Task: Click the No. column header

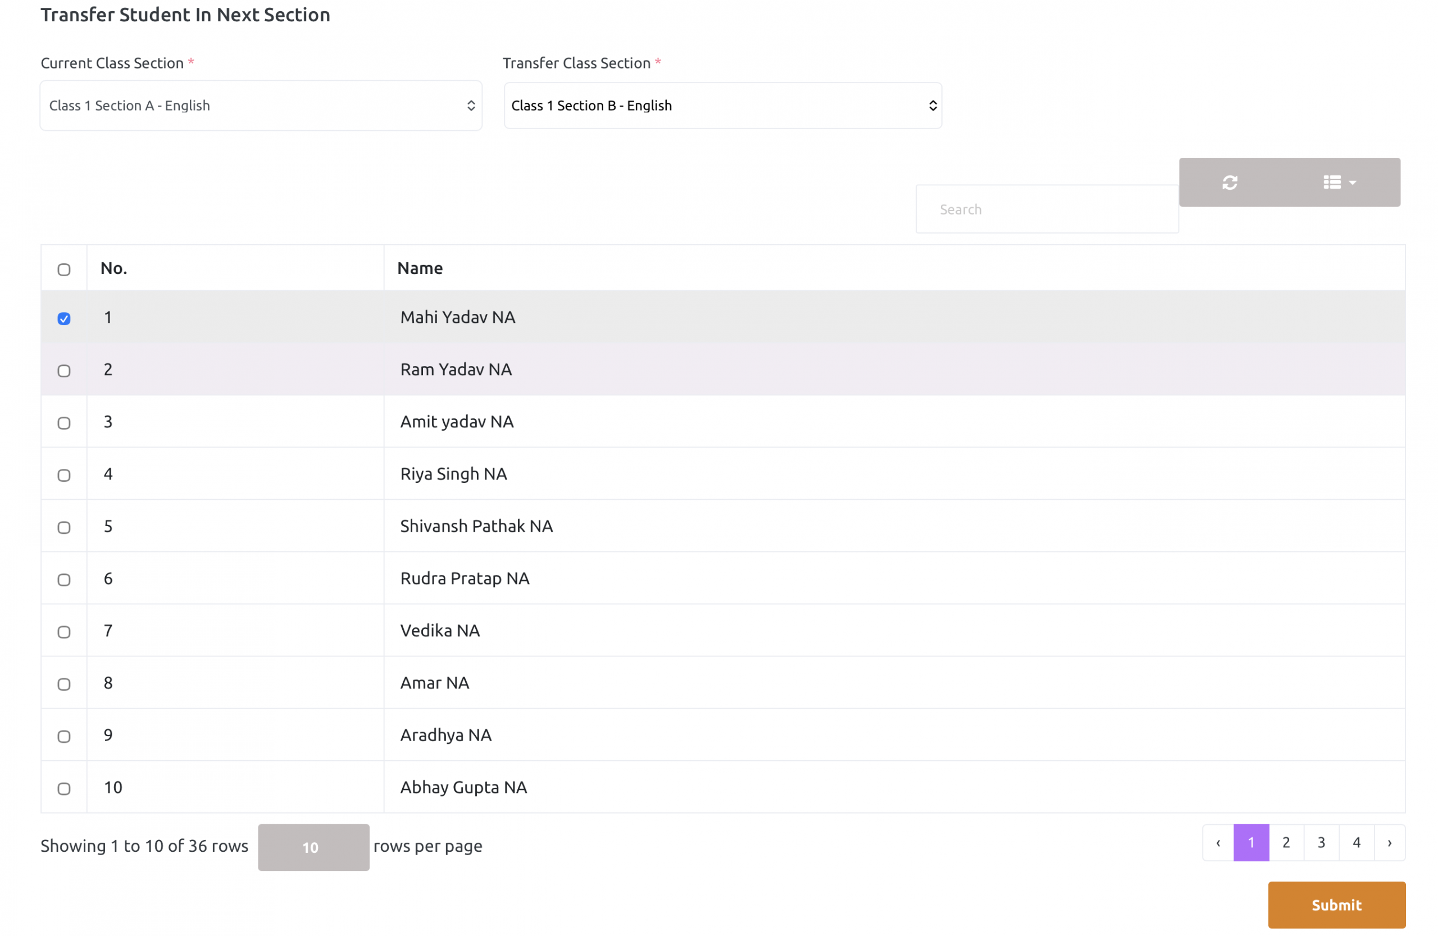Action: 113,268
